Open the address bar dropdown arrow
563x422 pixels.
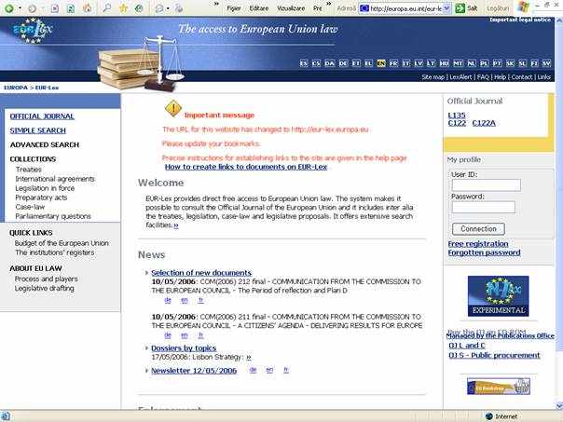(446, 8)
